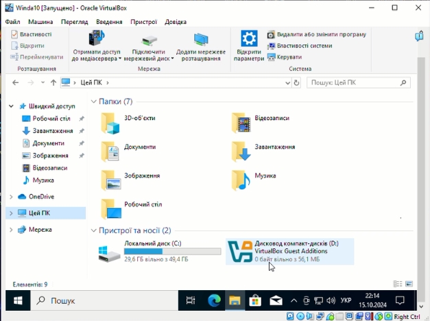The image size is (430, 321).
Task: Open the Довідка menu
Action: (x=176, y=22)
